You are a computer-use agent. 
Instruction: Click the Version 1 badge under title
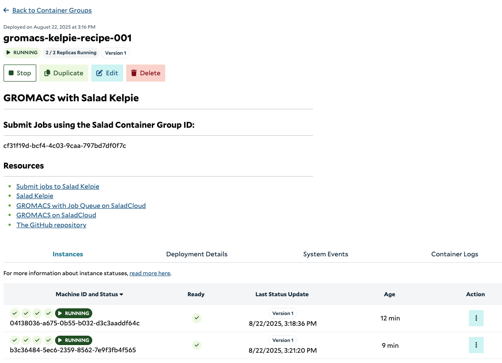(116, 53)
